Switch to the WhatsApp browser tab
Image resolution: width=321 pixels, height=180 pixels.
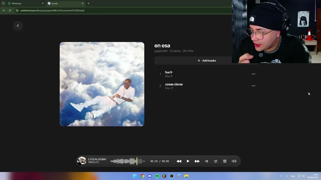[25, 3]
